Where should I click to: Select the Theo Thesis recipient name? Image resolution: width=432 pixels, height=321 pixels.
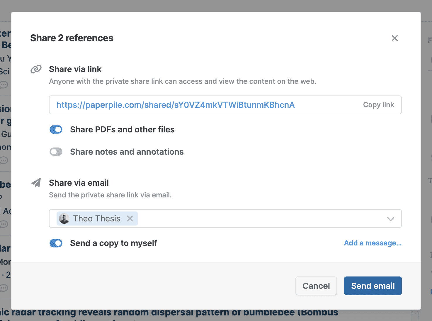[97, 218]
